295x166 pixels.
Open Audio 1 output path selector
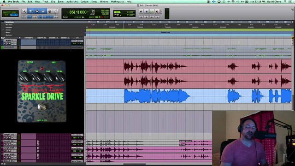click(80, 41)
